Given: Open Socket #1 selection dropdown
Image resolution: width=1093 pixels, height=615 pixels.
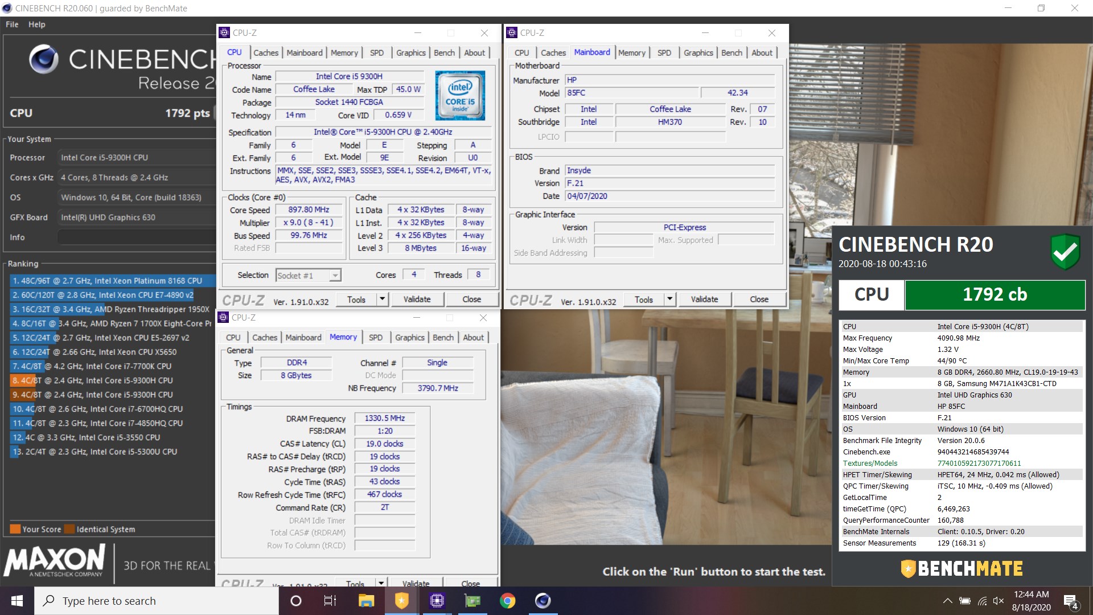Looking at the screenshot, I should (308, 276).
